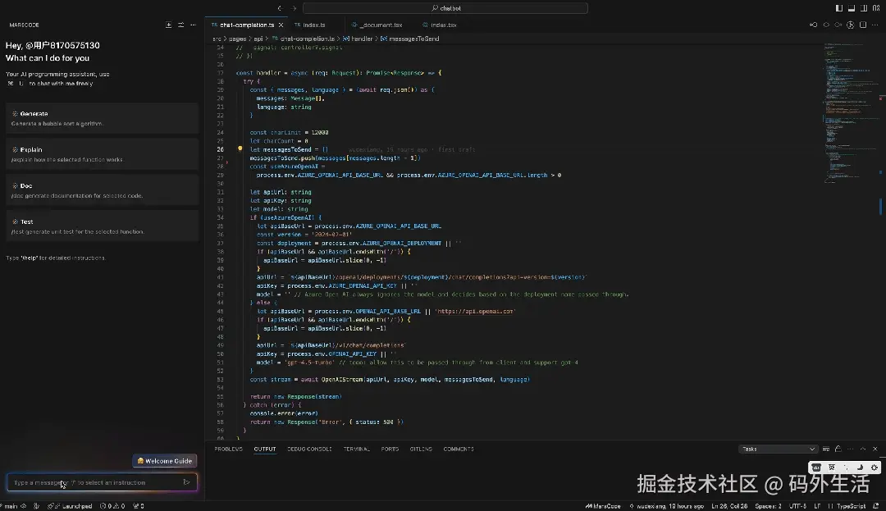Choose the Test unit test suggestion
Screen dimensions: 886x511
click(102, 226)
